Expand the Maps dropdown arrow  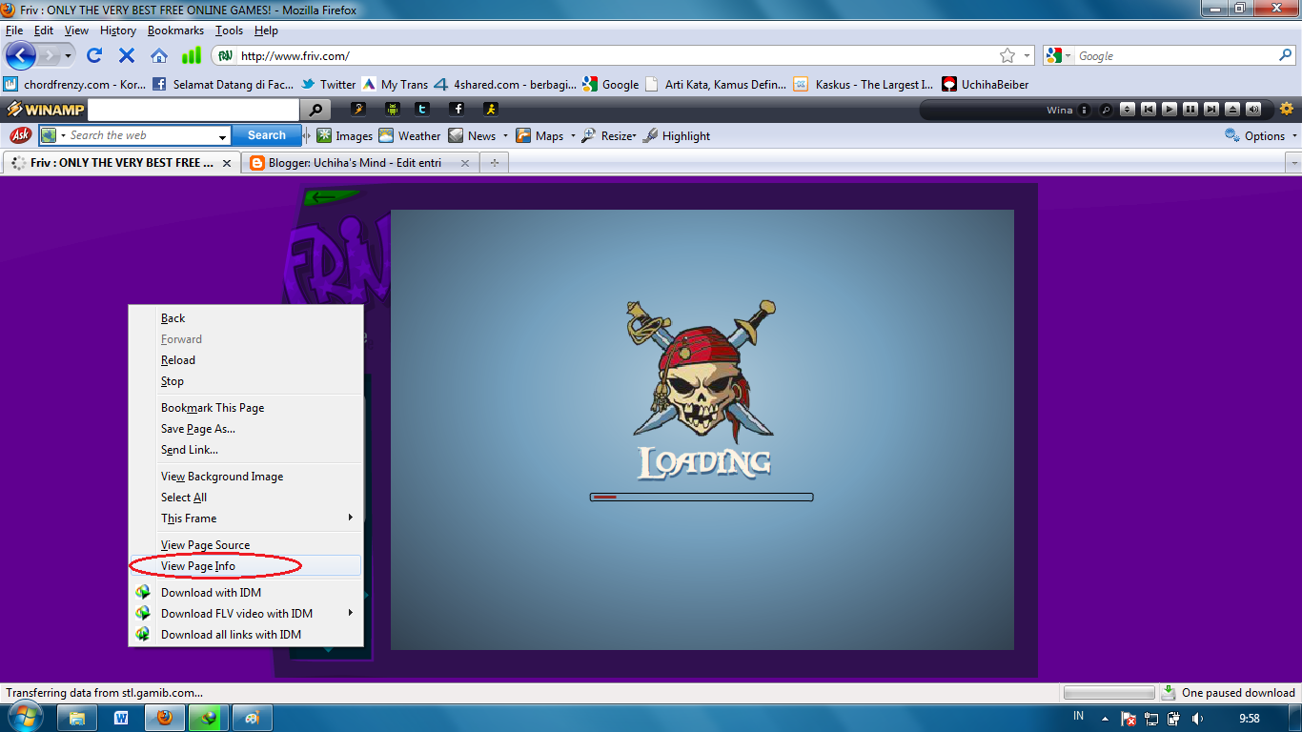pyautogui.click(x=573, y=135)
